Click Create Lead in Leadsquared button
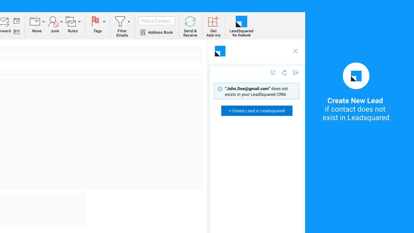This screenshot has width=414, height=233. 257,111
